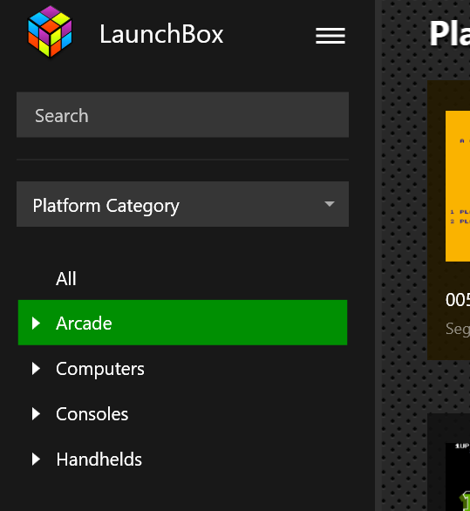Select the Computers category

(x=100, y=369)
